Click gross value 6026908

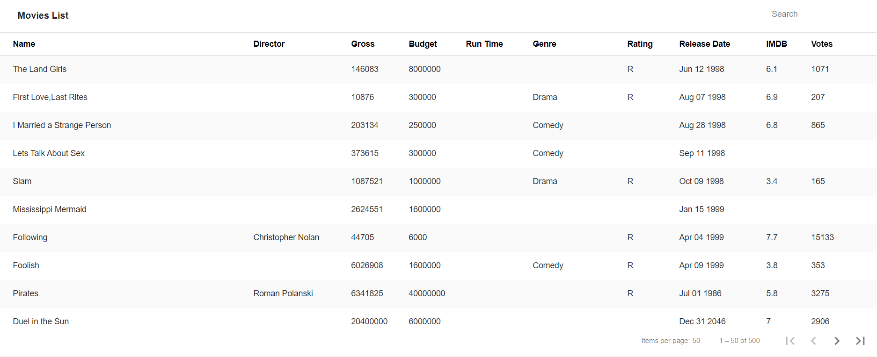pyautogui.click(x=367, y=265)
